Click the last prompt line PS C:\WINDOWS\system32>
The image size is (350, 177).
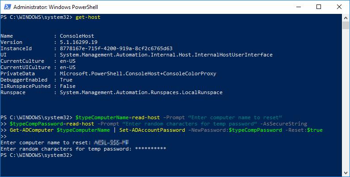point(36,155)
